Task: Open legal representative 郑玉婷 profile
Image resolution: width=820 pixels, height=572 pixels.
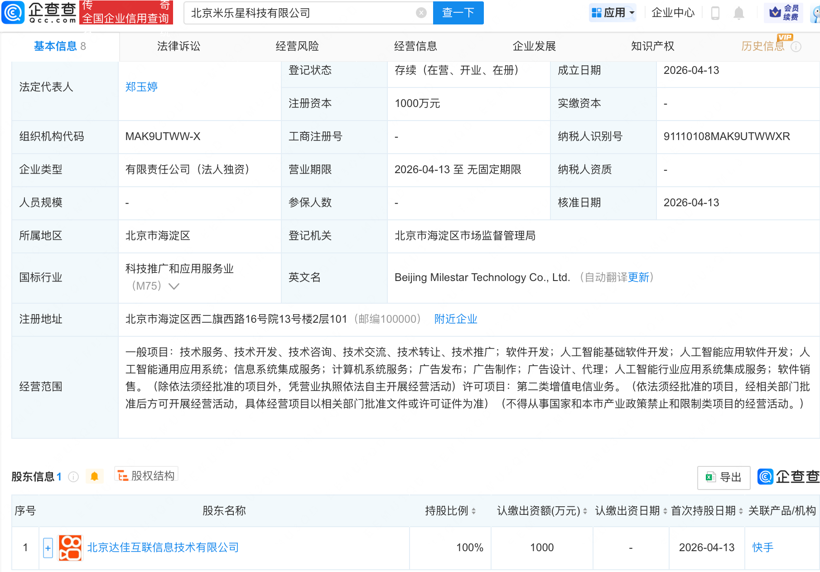Action: 141,87
